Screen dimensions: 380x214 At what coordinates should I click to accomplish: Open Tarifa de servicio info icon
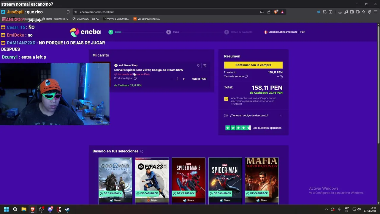pos(246,76)
